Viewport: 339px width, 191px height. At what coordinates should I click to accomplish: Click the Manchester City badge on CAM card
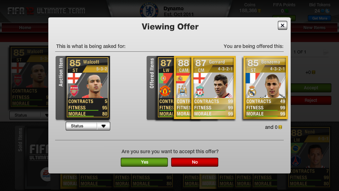182,91
